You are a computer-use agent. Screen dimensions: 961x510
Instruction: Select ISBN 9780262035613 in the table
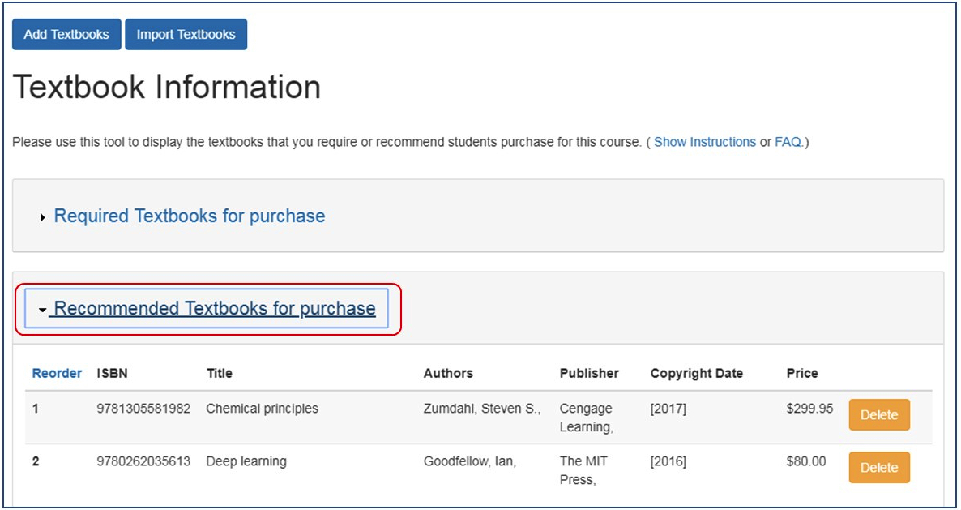143,461
